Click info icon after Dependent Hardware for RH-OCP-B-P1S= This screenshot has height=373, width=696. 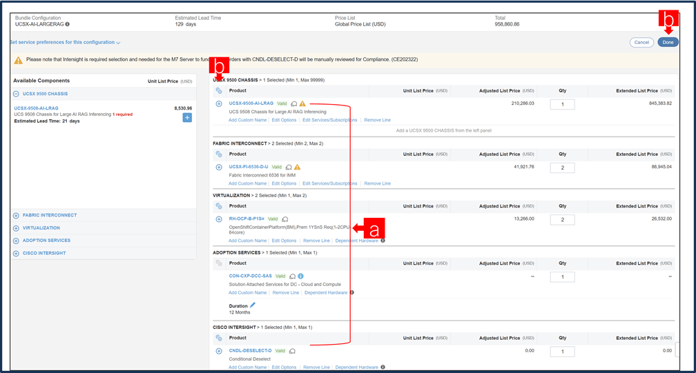point(383,241)
